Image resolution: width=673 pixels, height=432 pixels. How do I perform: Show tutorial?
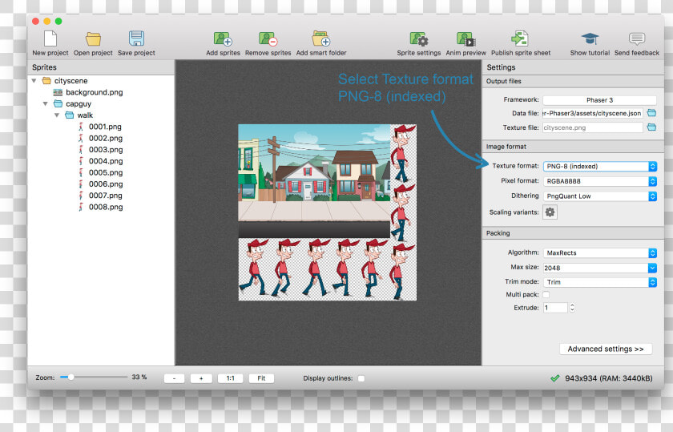pyautogui.click(x=590, y=43)
